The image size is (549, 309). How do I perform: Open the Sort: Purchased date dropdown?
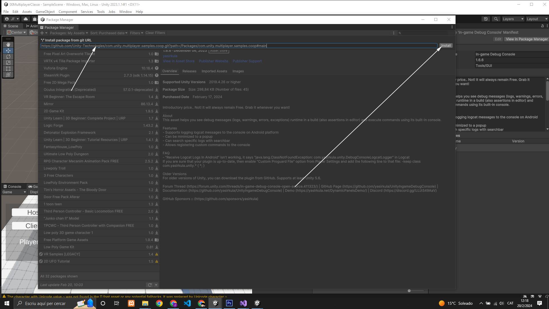109,33
